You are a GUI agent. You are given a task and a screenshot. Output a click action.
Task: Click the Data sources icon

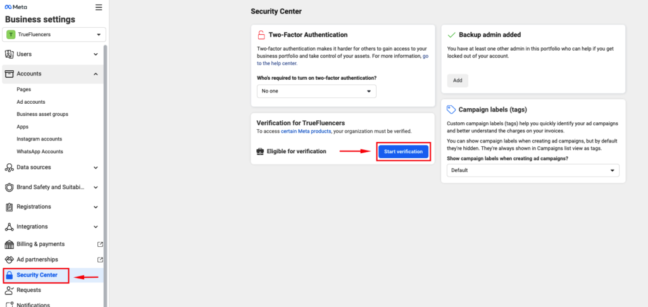(x=9, y=167)
